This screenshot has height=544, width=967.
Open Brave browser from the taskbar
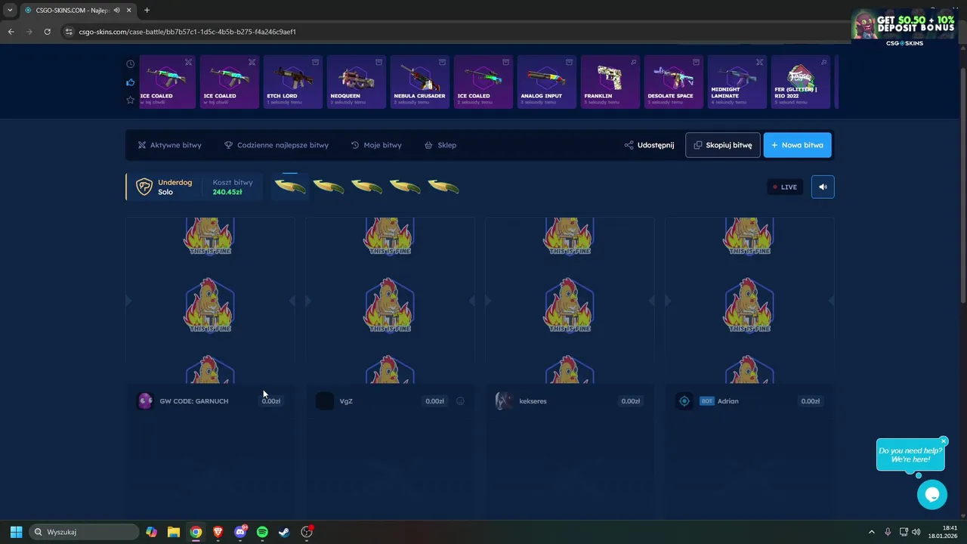(x=218, y=532)
